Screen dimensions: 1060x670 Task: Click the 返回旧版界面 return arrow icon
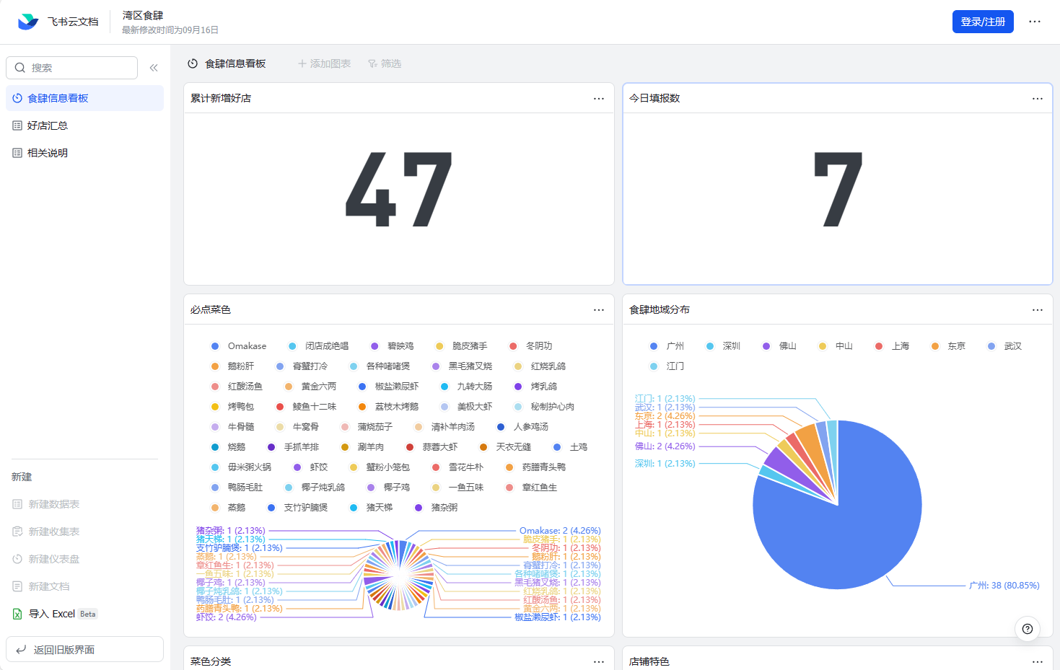pyautogui.click(x=21, y=650)
